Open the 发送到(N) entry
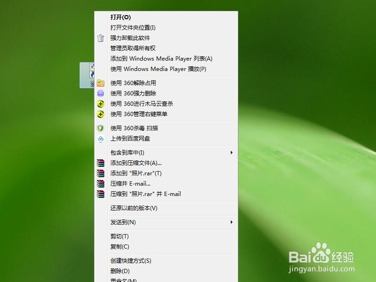The width and height of the screenshot is (376, 282). point(166,222)
